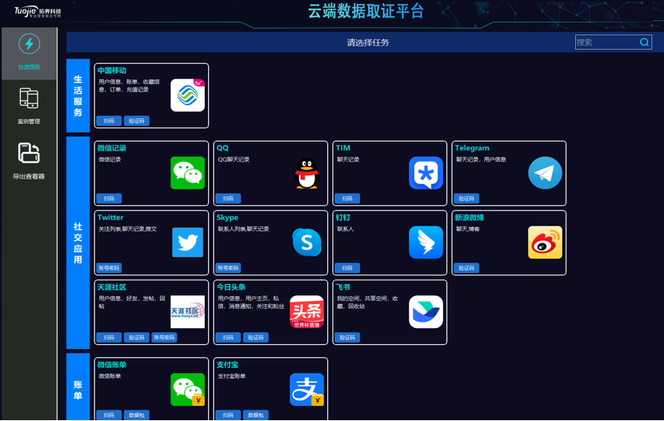Select the Twitter bird icon
Screen dimensions: 664x421
tap(187, 243)
